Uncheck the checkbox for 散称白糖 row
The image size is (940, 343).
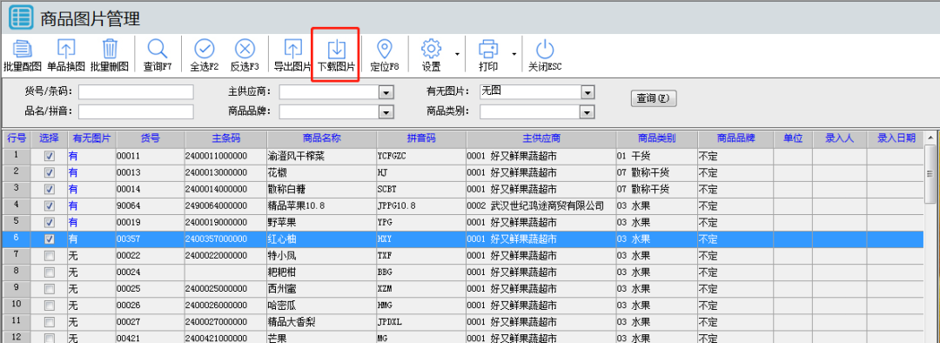point(50,189)
